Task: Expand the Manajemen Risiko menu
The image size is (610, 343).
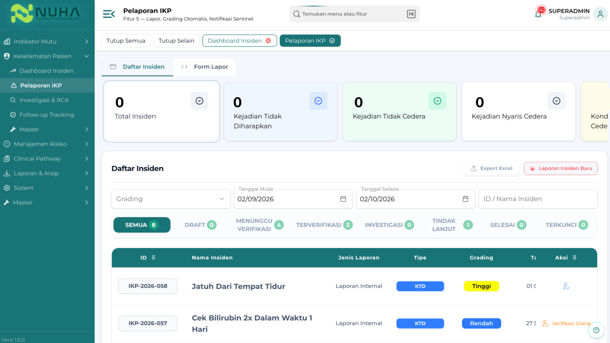Action: 47,144
